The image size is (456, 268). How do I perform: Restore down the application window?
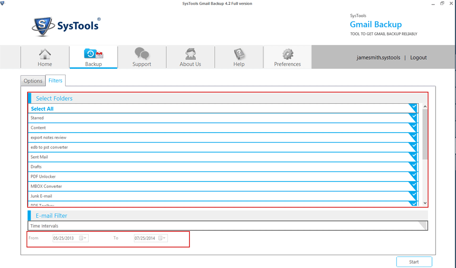(442, 3)
